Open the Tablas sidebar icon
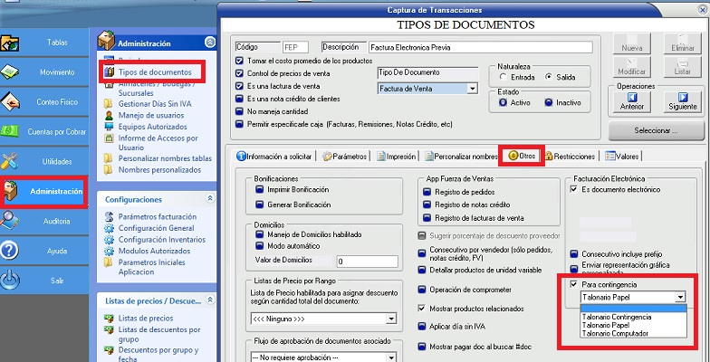 (12, 43)
